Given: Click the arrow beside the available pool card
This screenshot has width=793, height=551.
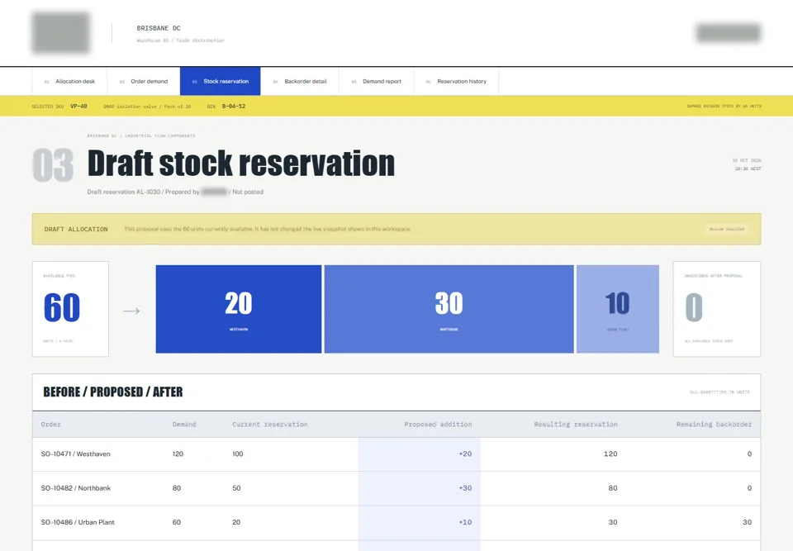Looking at the screenshot, I should coord(131,311).
